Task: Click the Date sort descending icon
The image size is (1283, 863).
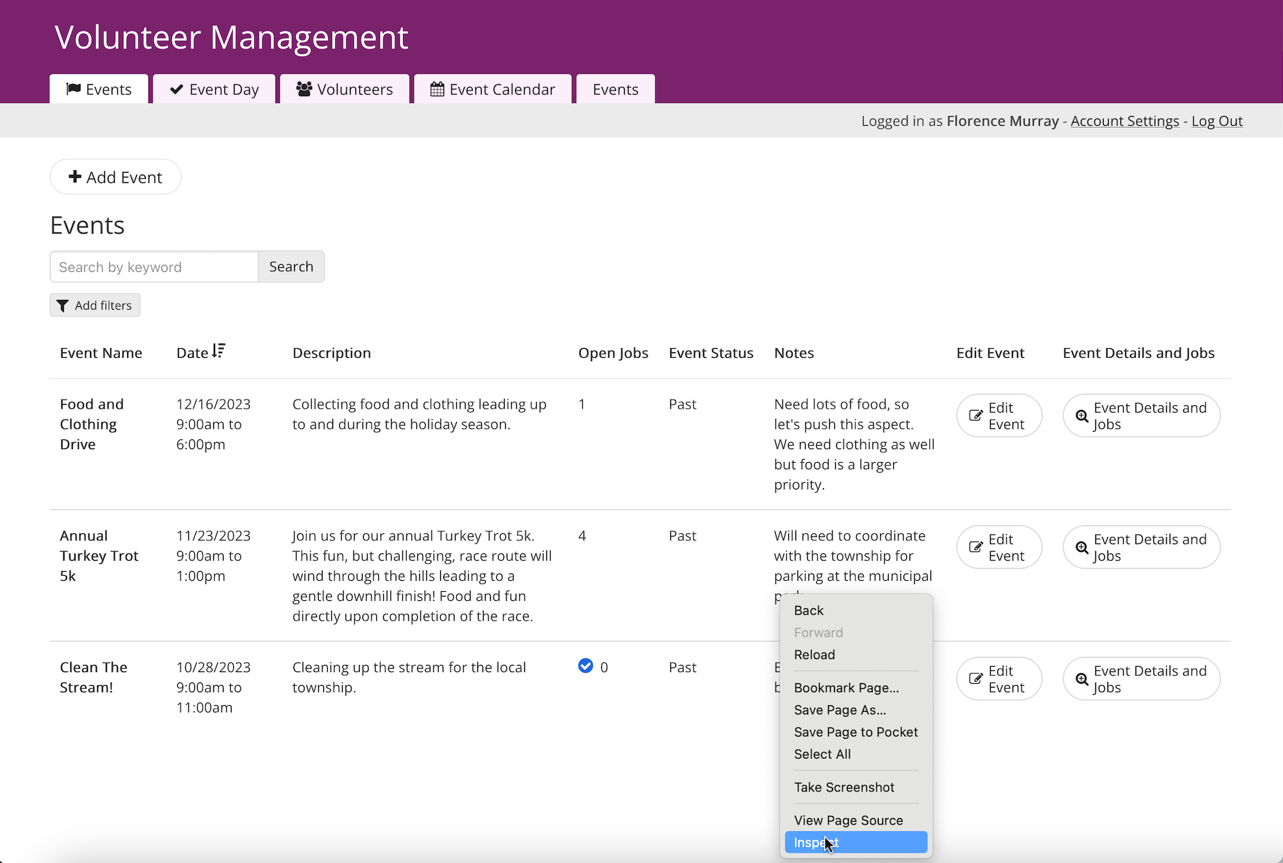Action: click(218, 351)
